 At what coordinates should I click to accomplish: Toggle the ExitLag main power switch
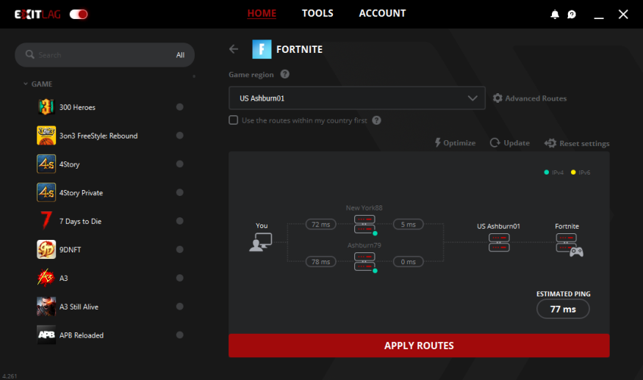79,15
